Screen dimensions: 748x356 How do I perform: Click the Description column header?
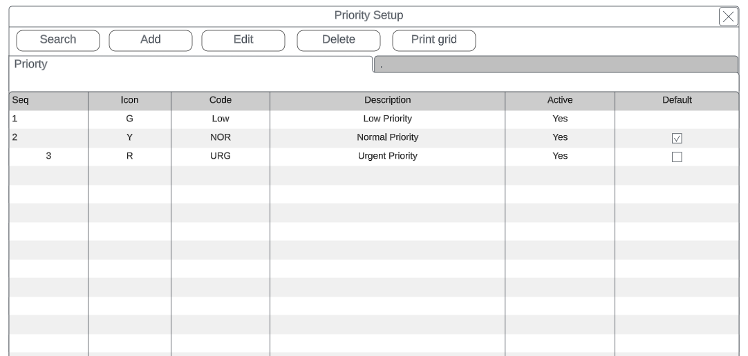tap(387, 100)
